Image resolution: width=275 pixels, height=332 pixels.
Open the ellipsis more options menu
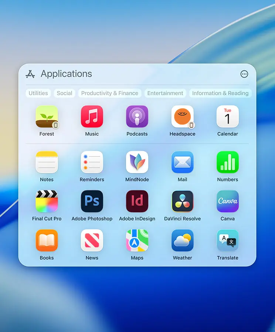[x=244, y=74]
